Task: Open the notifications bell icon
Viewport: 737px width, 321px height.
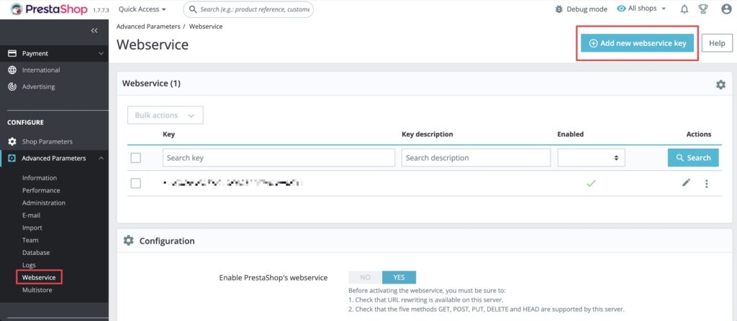Action: click(684, 9)
